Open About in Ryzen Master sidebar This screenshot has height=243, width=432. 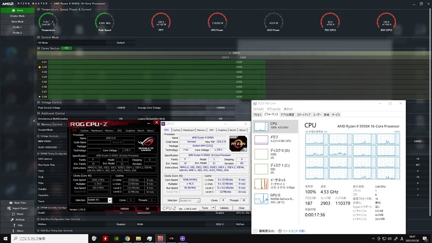click(x=17, y=231)
